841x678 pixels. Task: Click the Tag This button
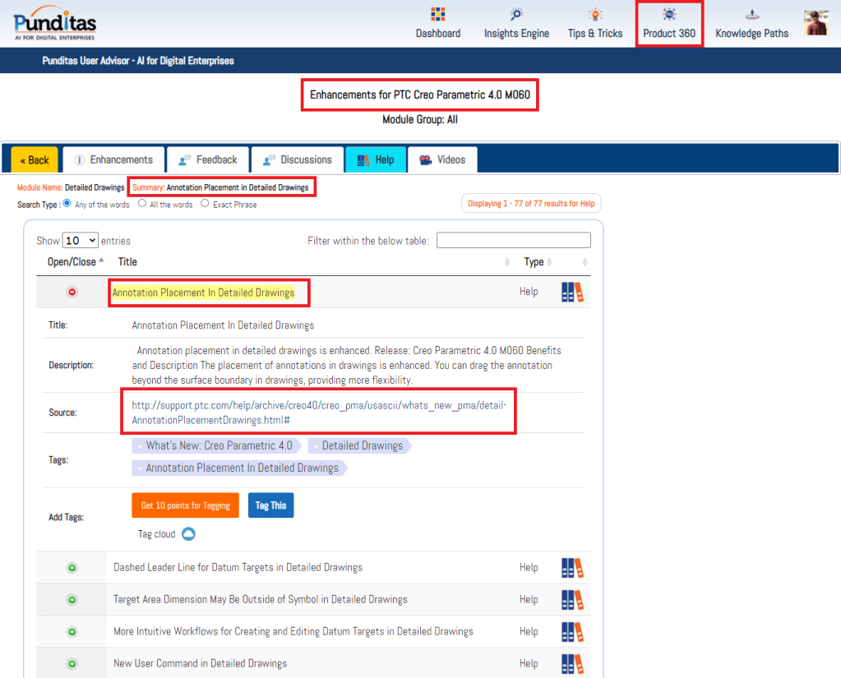(270, 505)
